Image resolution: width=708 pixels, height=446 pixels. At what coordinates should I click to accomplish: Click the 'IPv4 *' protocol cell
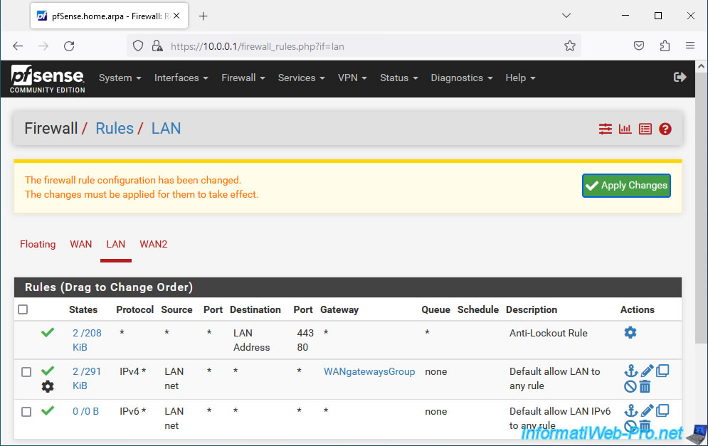[x=133, y=371]
